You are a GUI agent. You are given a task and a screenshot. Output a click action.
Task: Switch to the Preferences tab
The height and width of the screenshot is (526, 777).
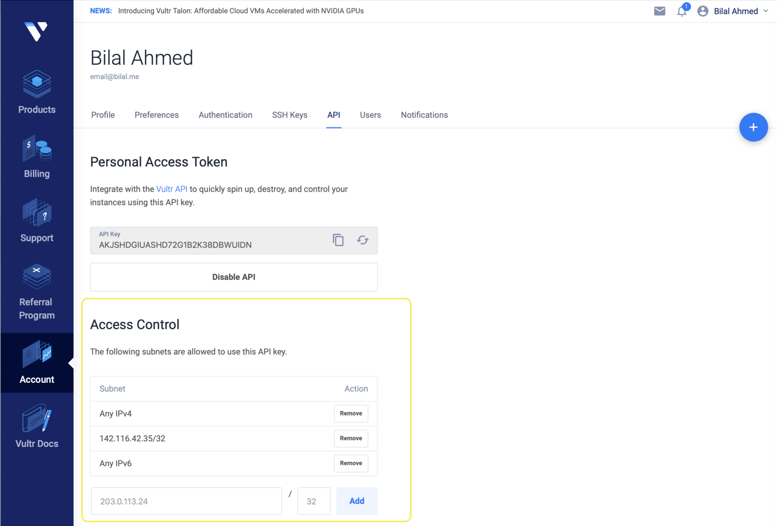[157, 115]
